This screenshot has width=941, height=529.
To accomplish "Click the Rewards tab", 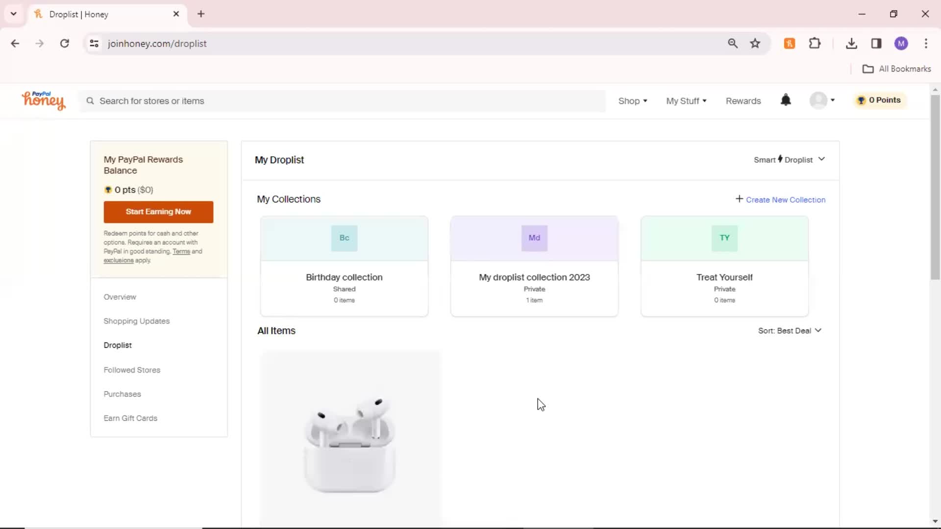I will (743, 101).
